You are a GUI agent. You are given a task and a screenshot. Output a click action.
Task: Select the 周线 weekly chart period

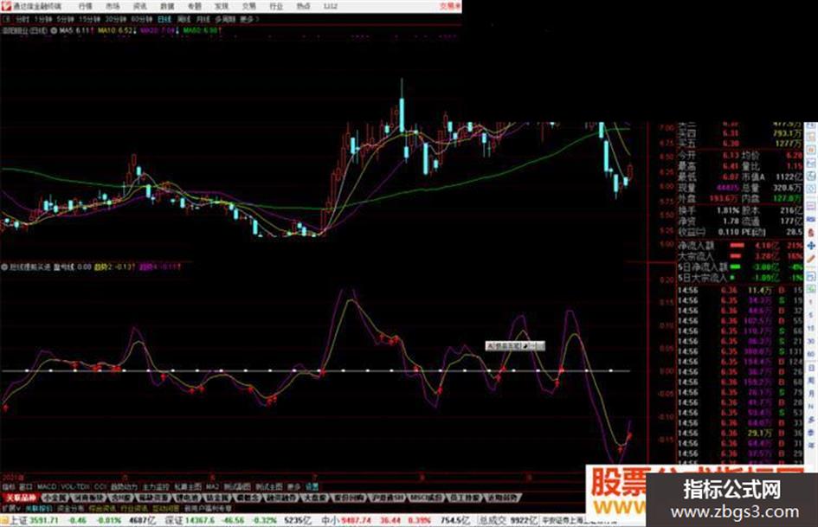tap(184, 19)
